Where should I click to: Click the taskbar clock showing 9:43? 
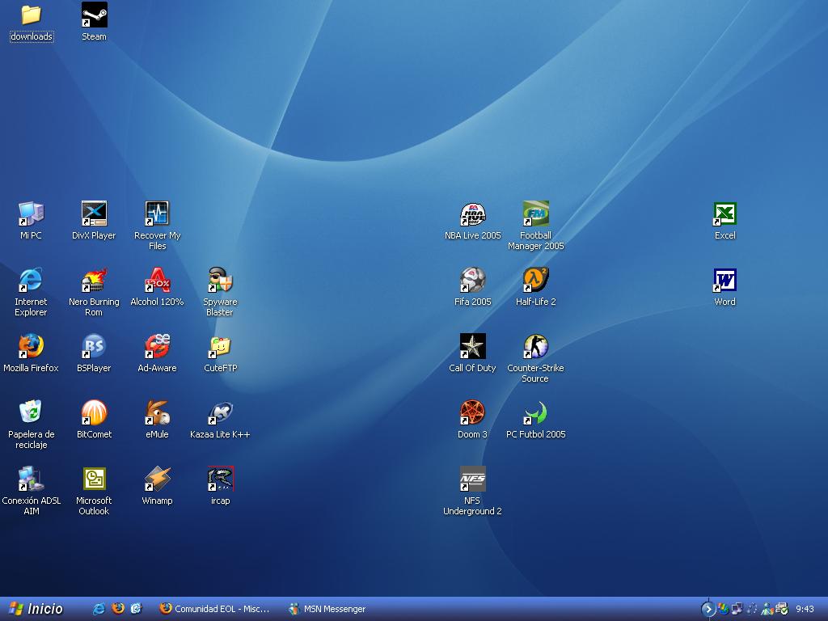click(x=805, y=609)
